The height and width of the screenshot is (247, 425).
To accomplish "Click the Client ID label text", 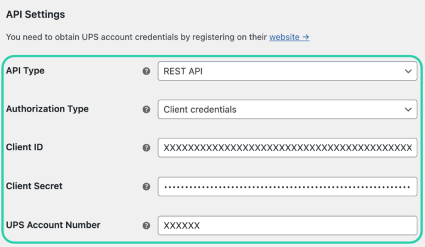I will coord(24,147).
